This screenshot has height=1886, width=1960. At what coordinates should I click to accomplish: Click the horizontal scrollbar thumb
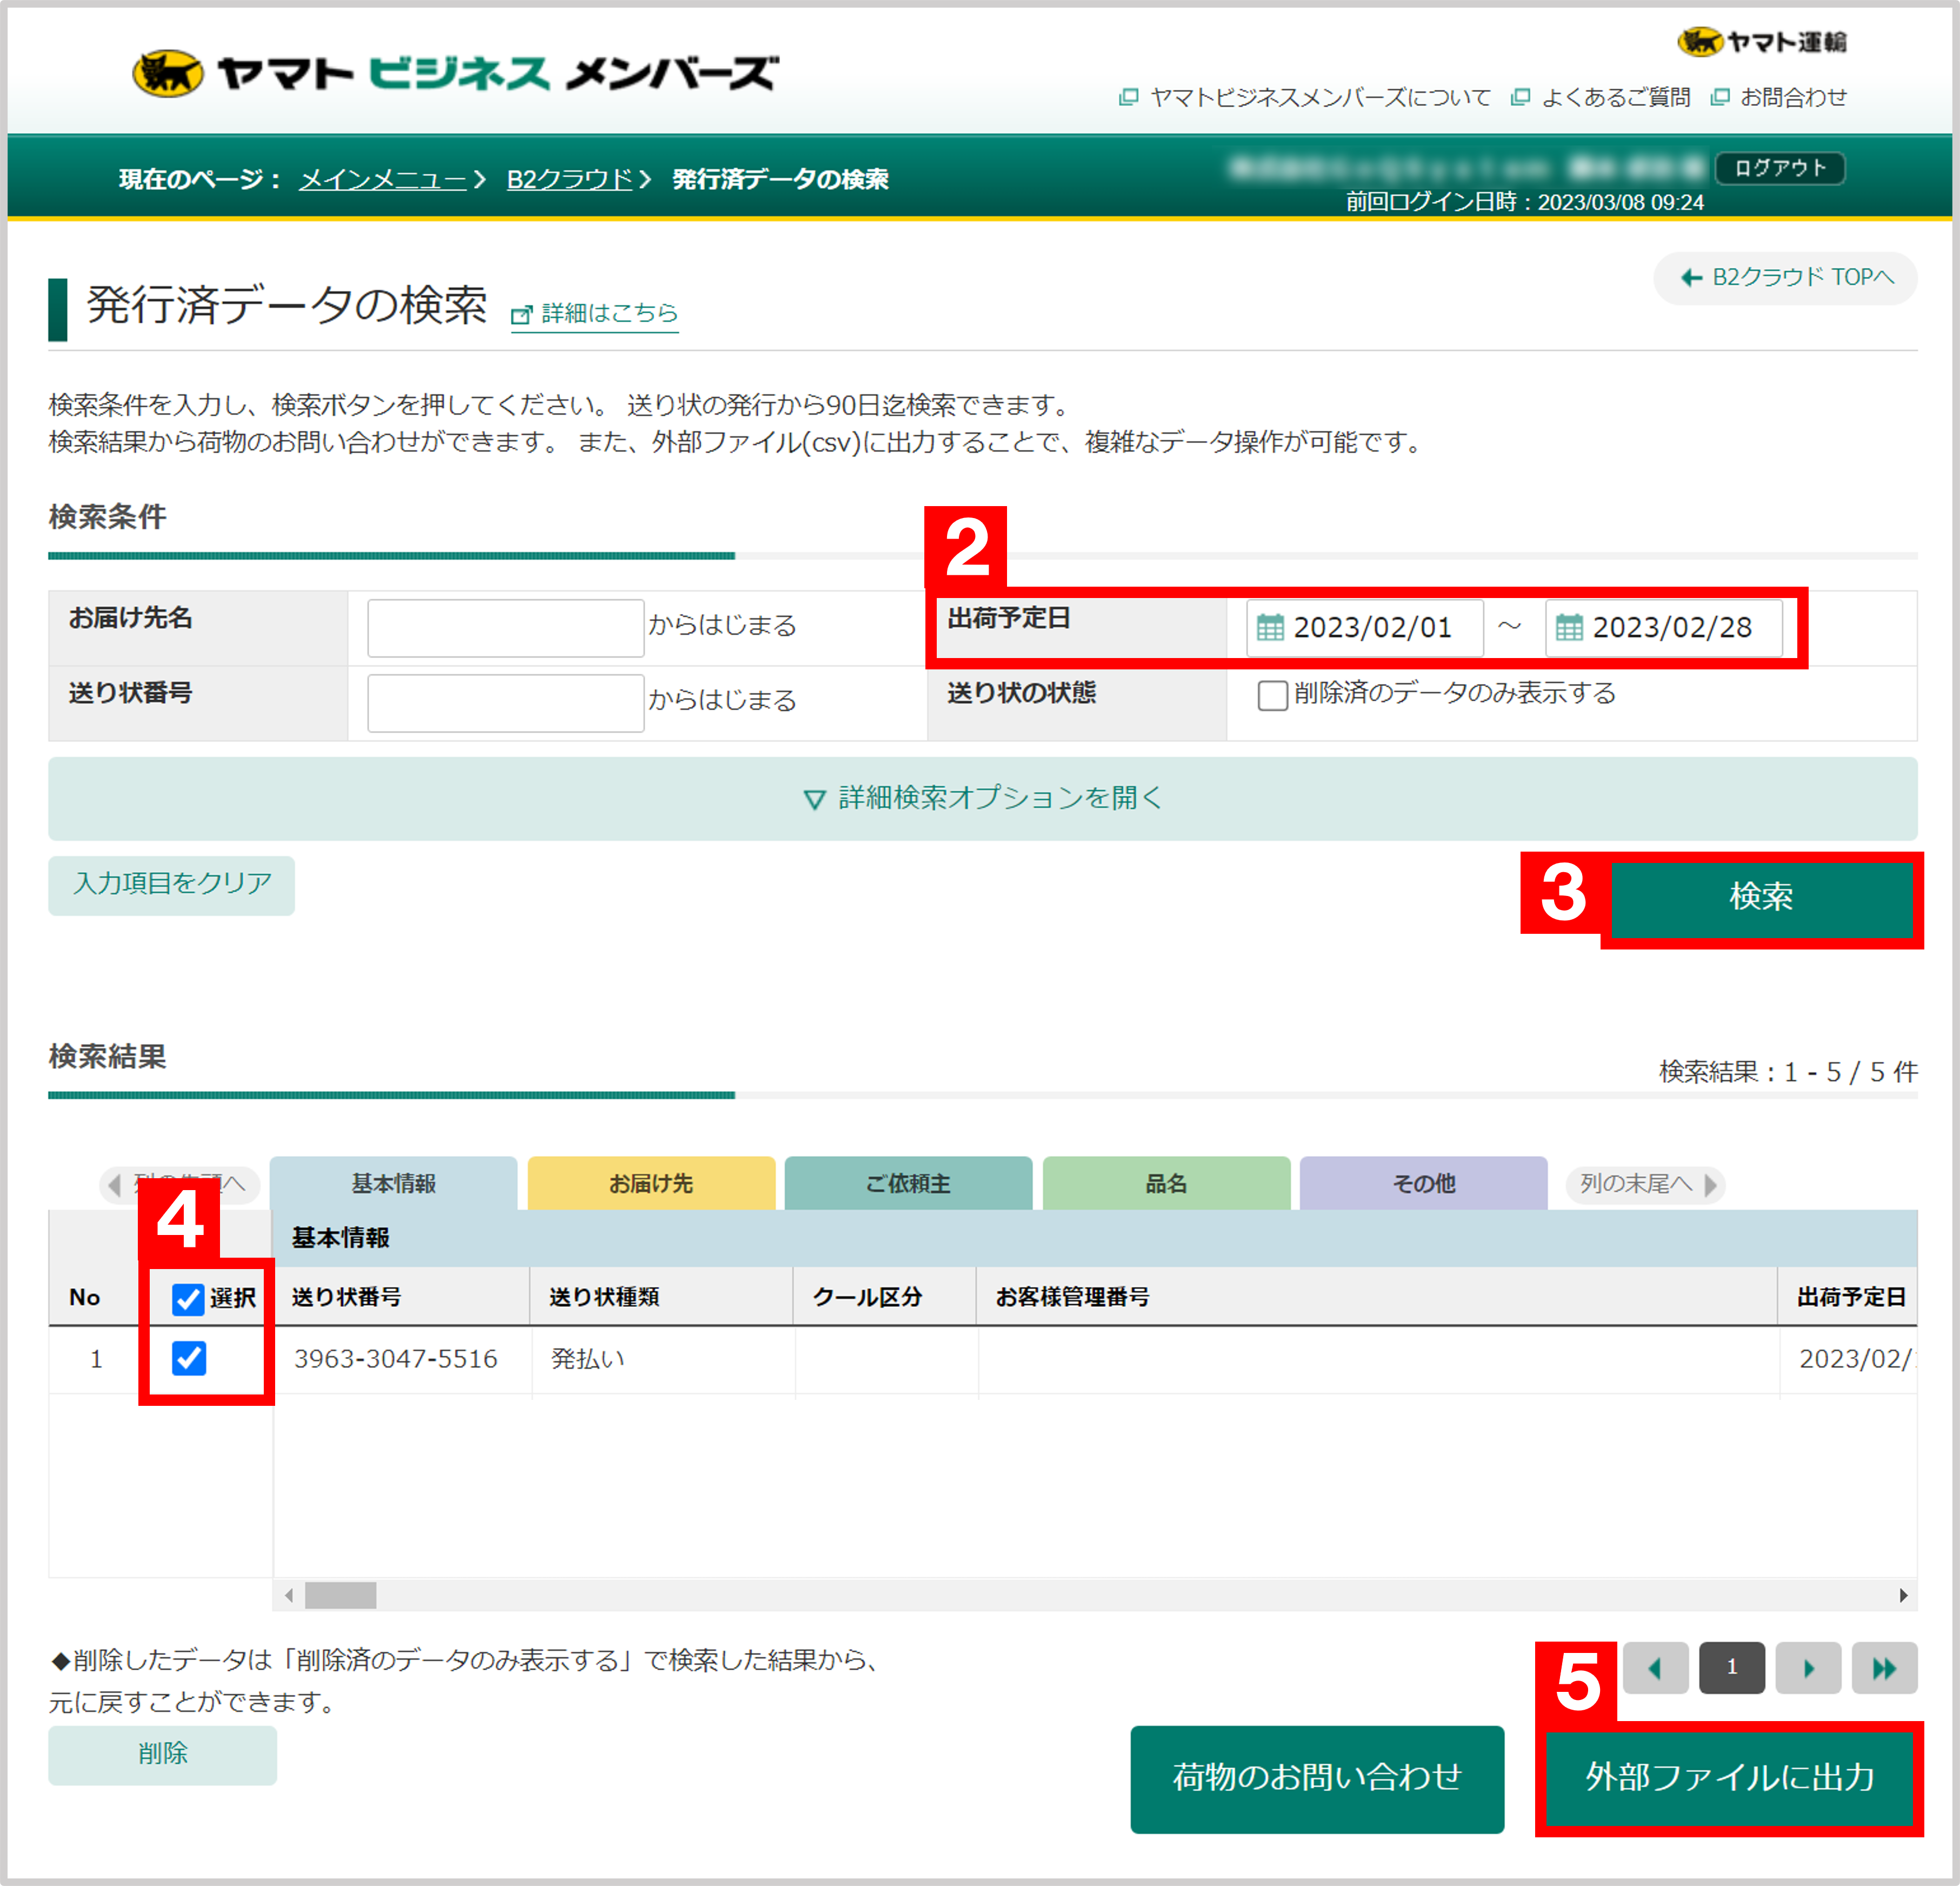(340, 1595)
